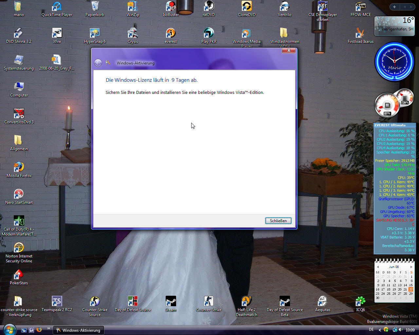Launch Mozilla Firefox from the desktop
Image resolution: width=419 pixels, height=335 pixels.
pos(19,170)
